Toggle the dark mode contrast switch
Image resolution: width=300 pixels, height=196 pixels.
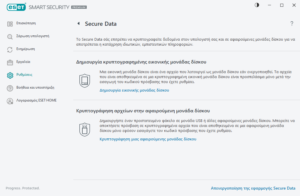point(257,5)
